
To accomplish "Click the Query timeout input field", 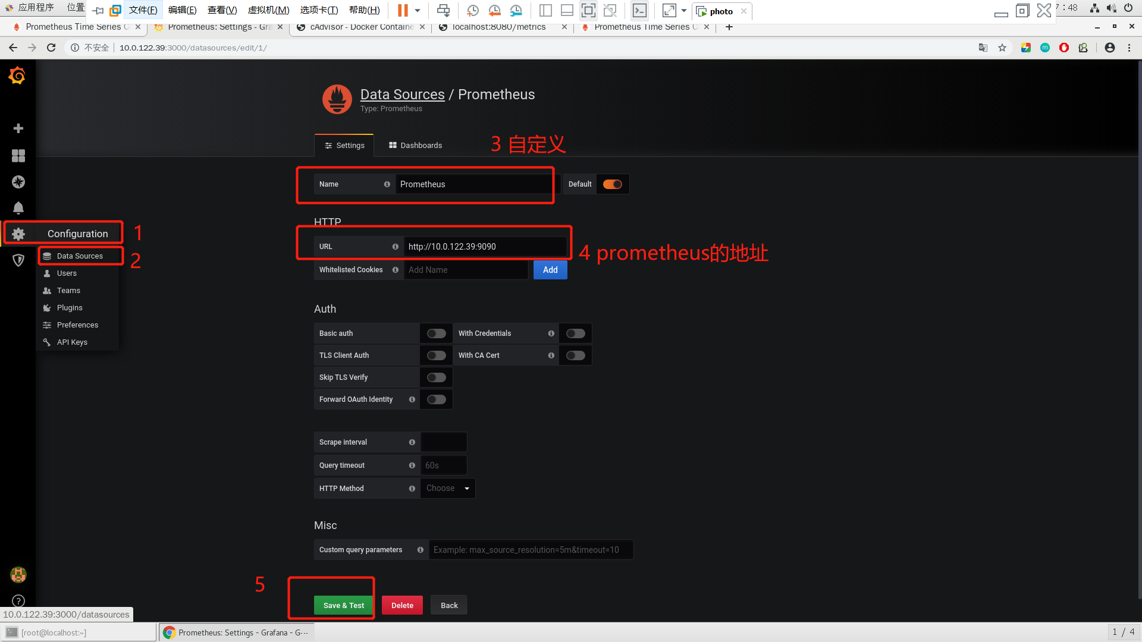I will click(443, 465).
